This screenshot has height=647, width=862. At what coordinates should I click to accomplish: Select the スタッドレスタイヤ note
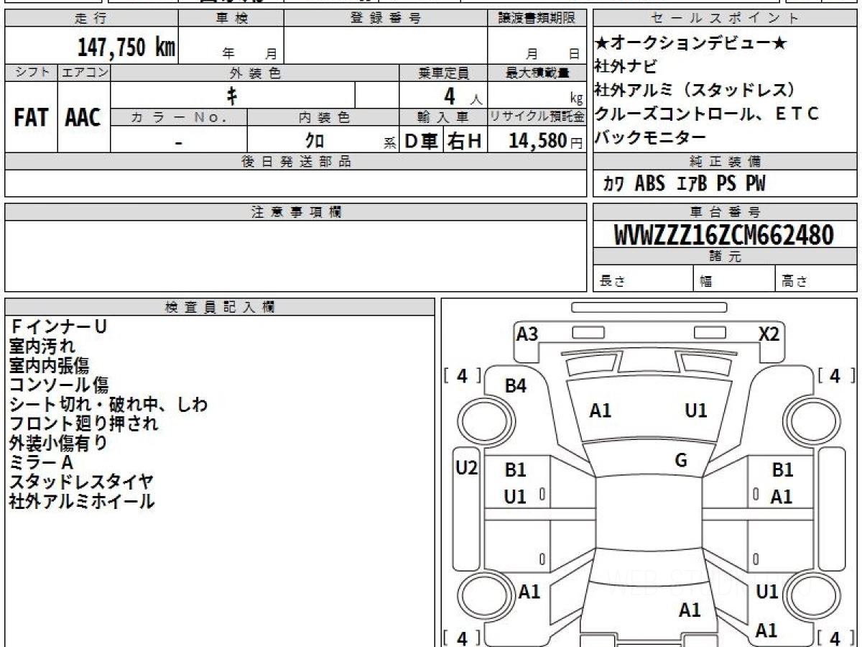[81, 482]
